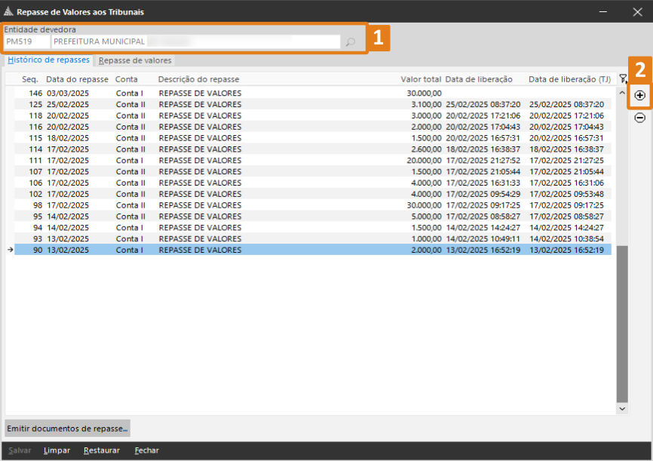Screen dimensions: 653x461
Task: Click the search magnifier for Entidade devedora
Action: [x=351, y=41]
